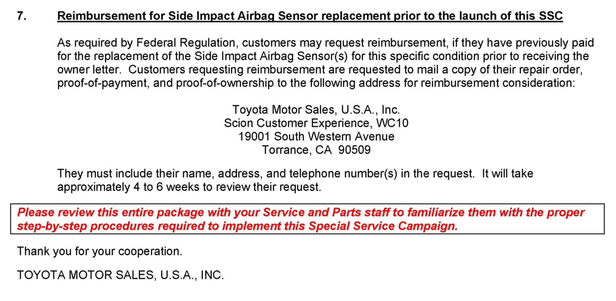Click the ZIP code 90509

(x=354, y=150)
